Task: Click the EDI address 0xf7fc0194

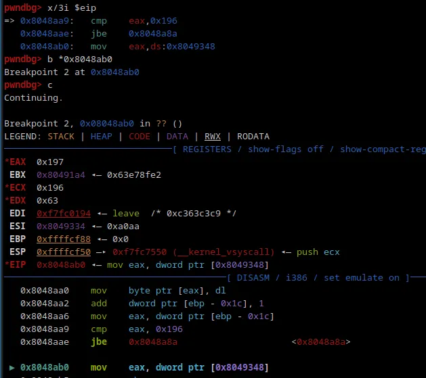Action: 64,214
